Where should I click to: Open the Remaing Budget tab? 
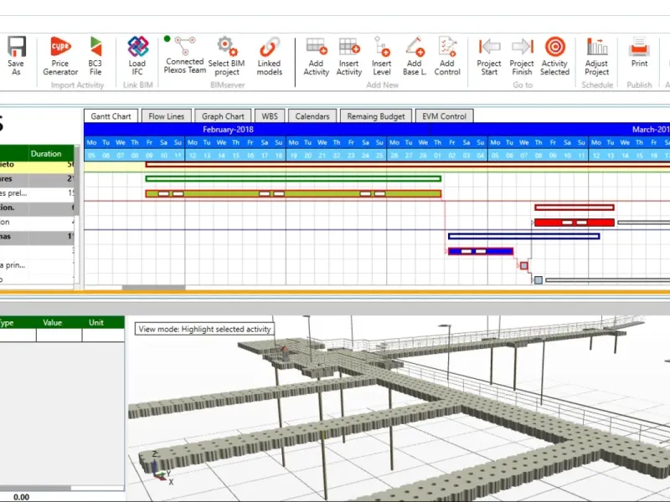tap(375, 116)
